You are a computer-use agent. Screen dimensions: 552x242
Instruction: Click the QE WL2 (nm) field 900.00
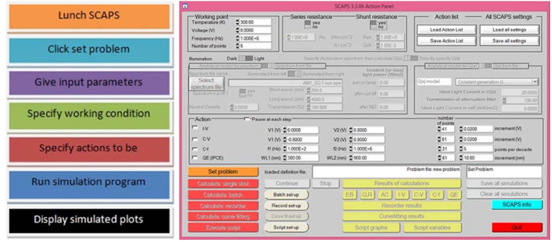click(368, 158)
